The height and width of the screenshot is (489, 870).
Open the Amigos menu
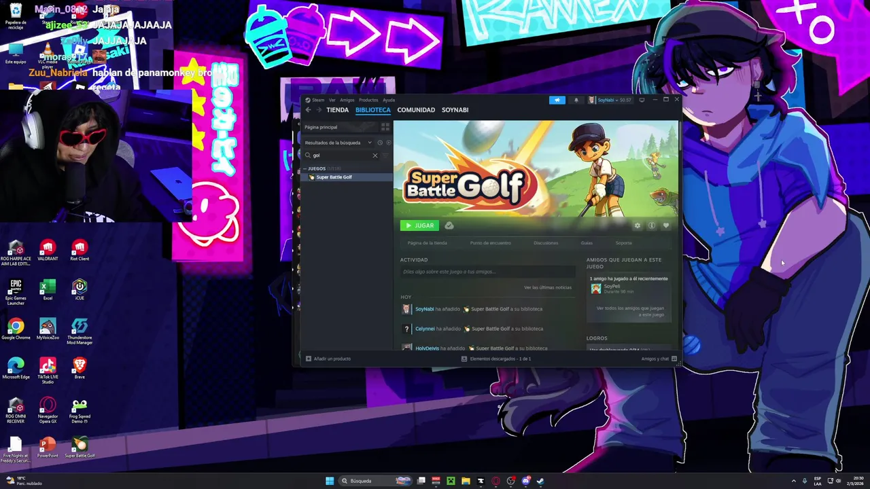click(347, 100)
